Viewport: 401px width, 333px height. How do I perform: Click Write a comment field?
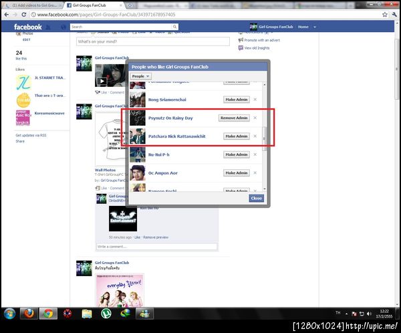tap(156, 247)
